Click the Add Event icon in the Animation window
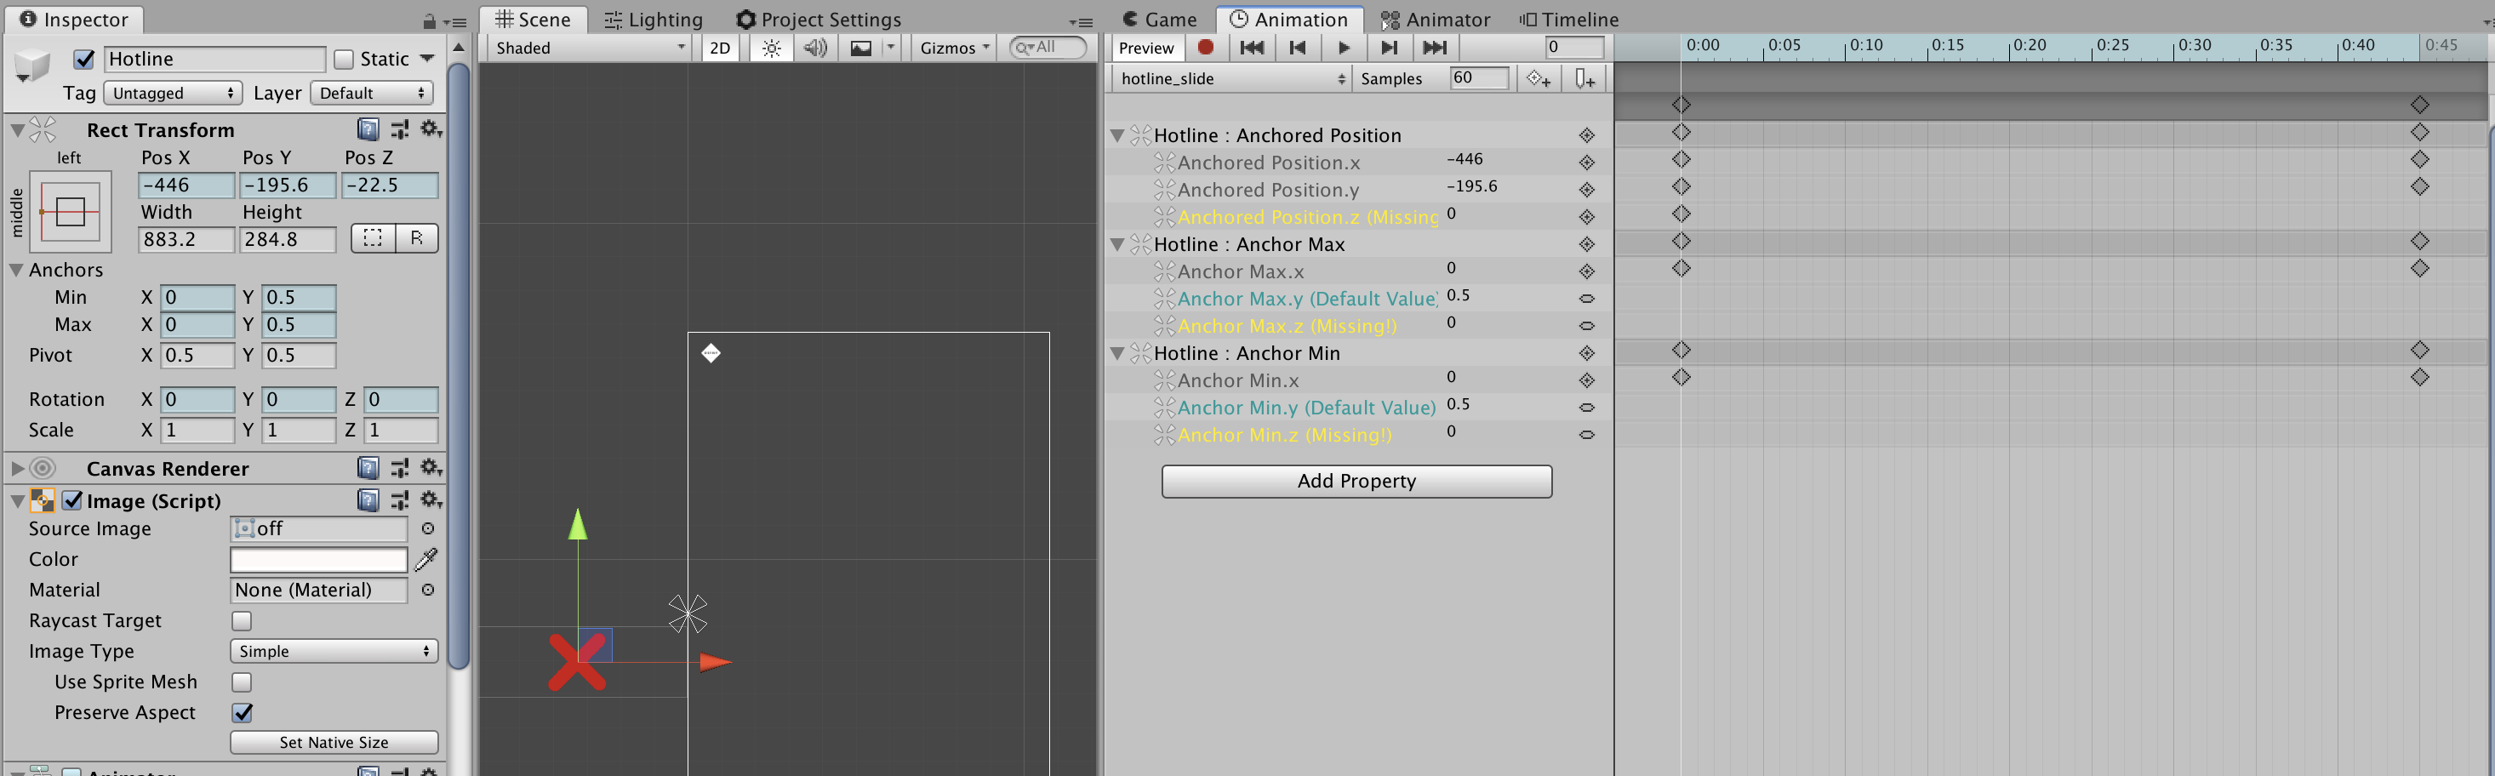Image resolution: width=2495 pixels, height=776 pixels. point(1585,78)
